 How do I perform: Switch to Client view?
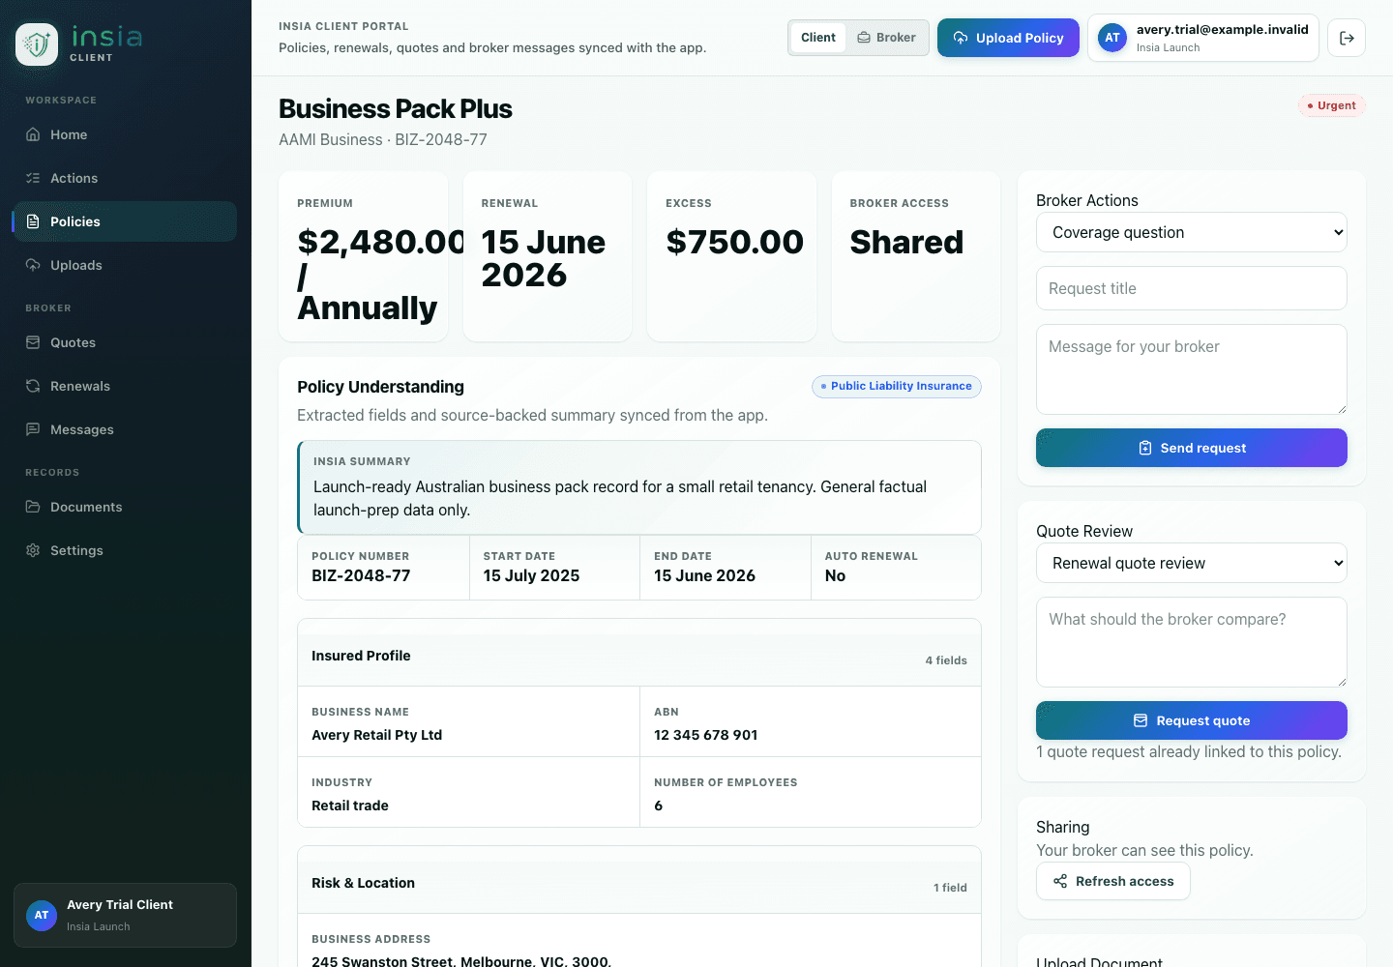coord(818,38)
